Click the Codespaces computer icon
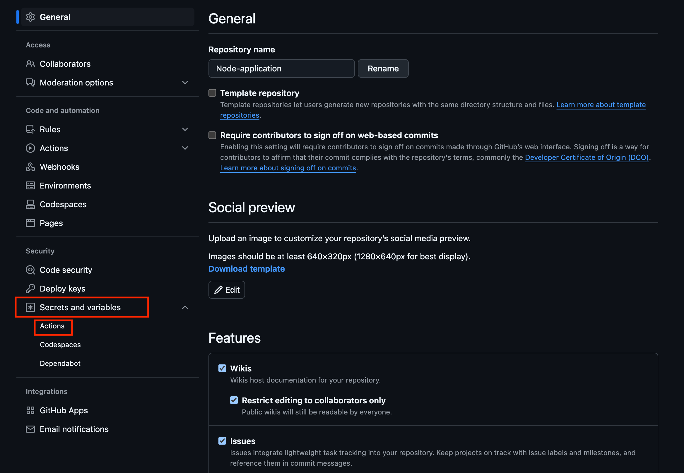 pos(30,204)
